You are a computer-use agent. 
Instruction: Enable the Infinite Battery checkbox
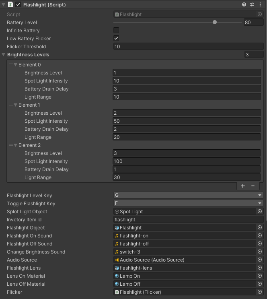[116, 31]
